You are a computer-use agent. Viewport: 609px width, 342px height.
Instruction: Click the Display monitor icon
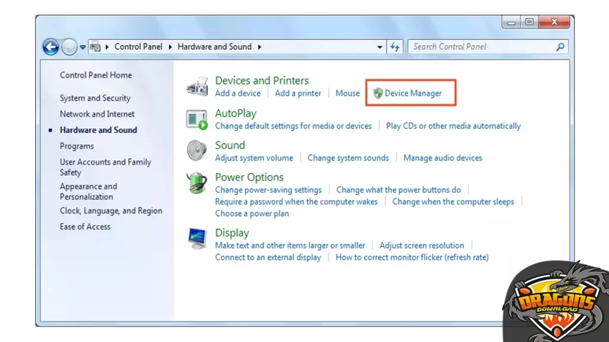coord(197,239)
